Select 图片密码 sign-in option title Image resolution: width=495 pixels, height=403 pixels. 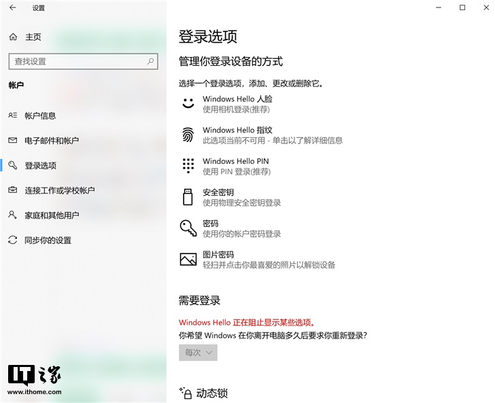pos(218,254)
